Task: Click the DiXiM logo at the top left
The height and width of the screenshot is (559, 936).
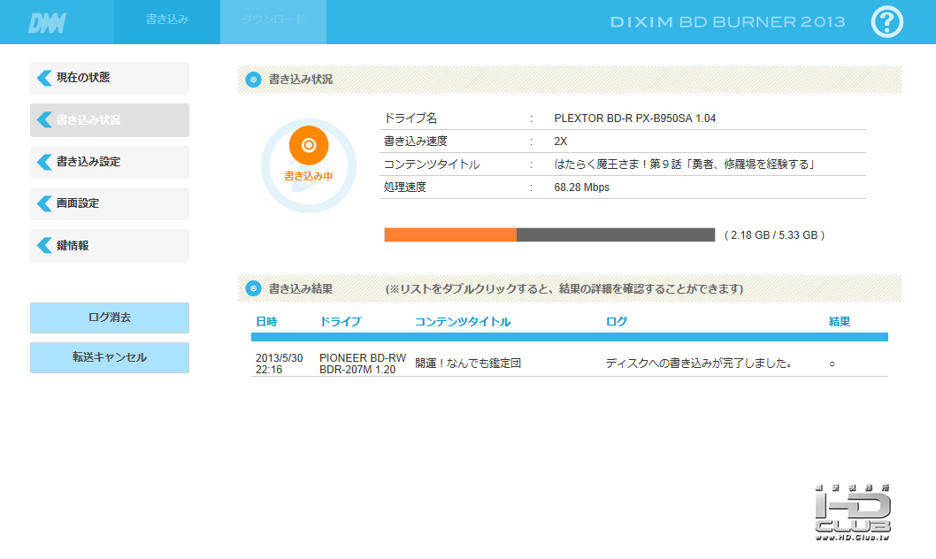Action: [x=47, y=23]
